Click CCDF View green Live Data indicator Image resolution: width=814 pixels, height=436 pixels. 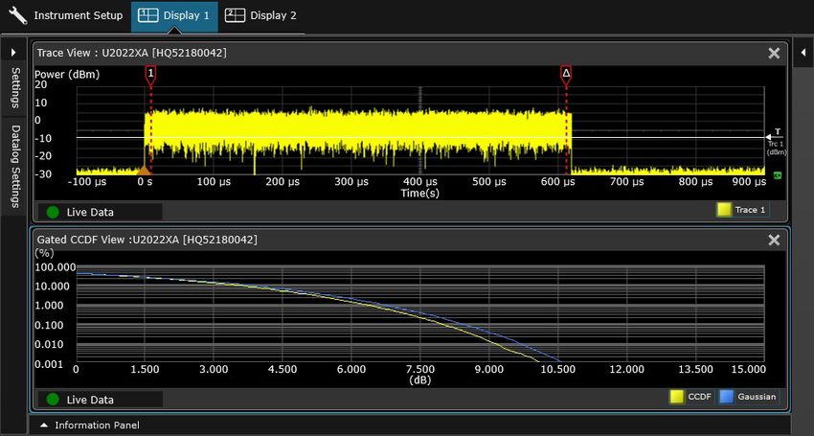53,400
